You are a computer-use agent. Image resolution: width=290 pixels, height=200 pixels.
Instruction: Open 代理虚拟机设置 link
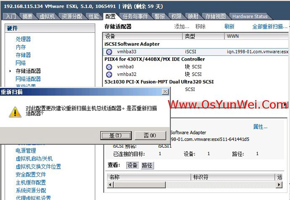[x=33, y=198]
